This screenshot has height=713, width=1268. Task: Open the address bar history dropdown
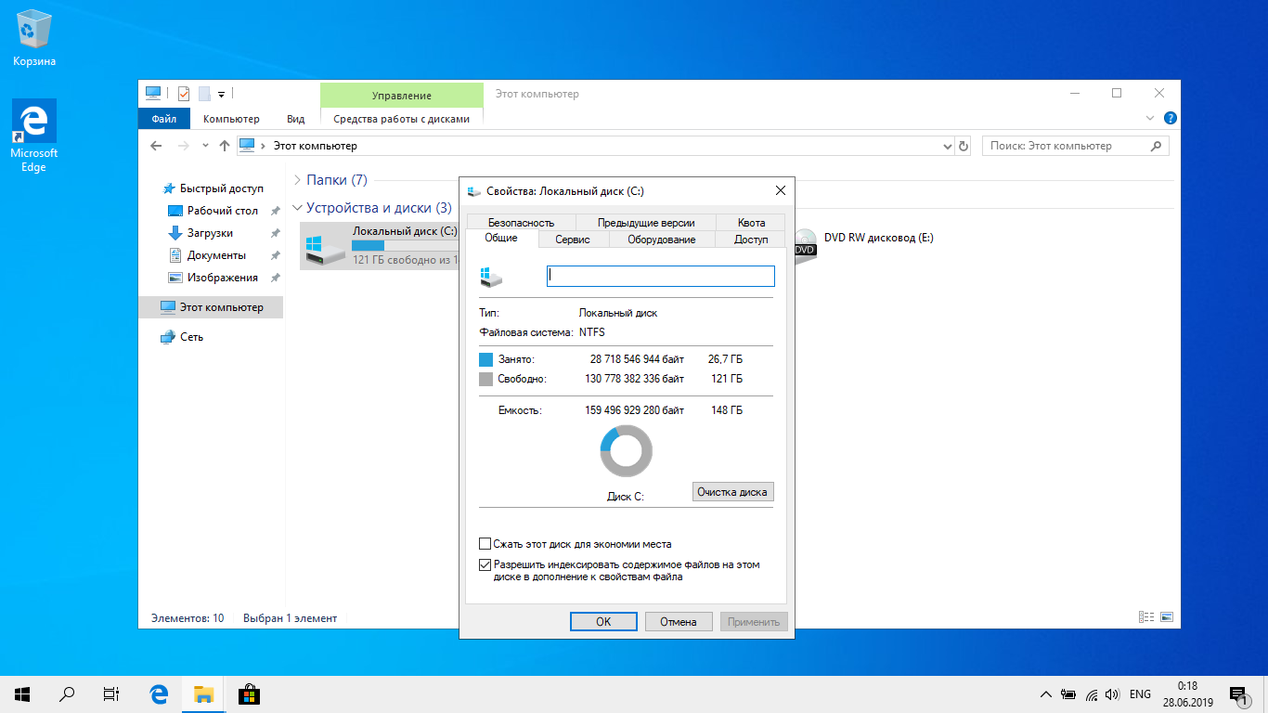click(947, 146)
